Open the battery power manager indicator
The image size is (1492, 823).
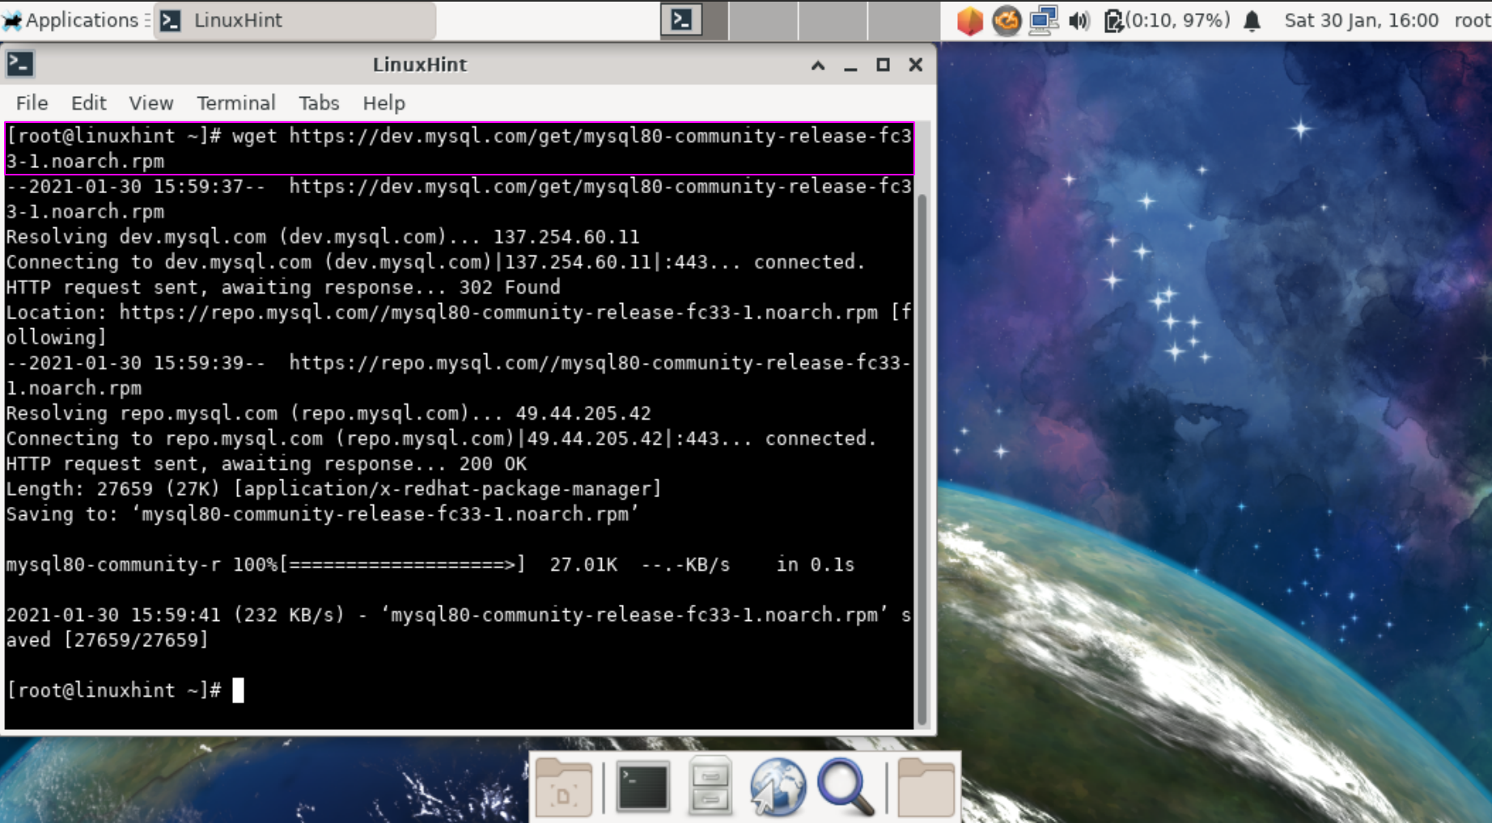1167,20
